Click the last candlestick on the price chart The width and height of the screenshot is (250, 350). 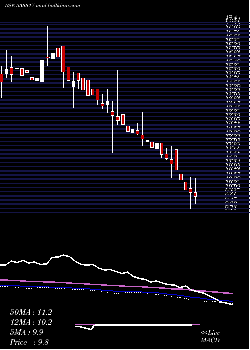pyautogui.click(x=195, y=191)
